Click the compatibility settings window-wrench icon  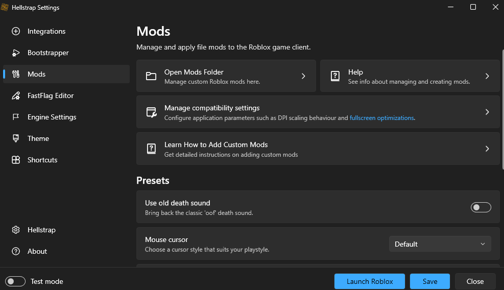pos(151,112)
